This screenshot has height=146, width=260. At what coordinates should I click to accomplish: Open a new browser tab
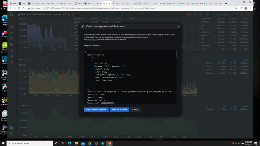click(226, 3)
